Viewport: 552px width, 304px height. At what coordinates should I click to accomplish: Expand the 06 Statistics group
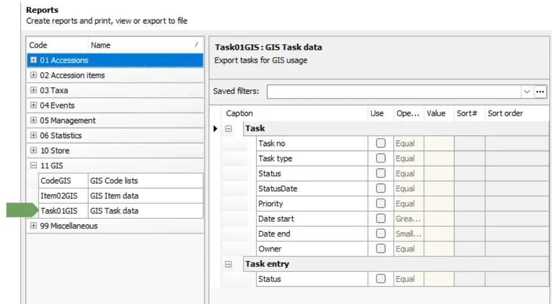(34, 135)
